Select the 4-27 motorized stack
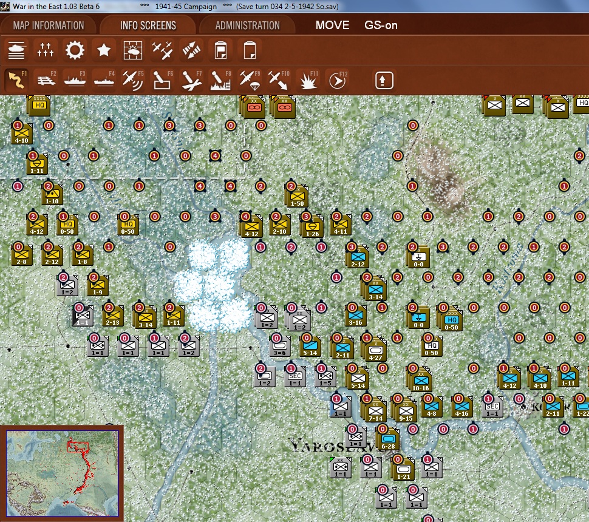589x522 pixels. [x=375, y=349]
